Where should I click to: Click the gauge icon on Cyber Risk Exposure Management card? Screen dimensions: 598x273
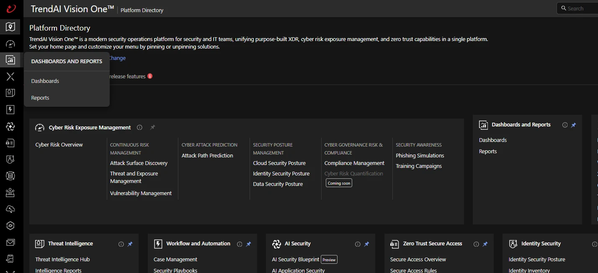pyautogui.click(x=40, y=128)
